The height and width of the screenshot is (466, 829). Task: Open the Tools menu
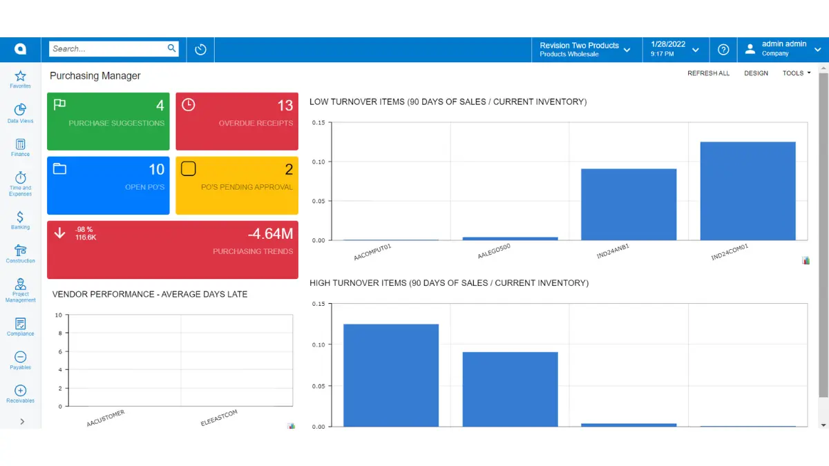point(796,73)
